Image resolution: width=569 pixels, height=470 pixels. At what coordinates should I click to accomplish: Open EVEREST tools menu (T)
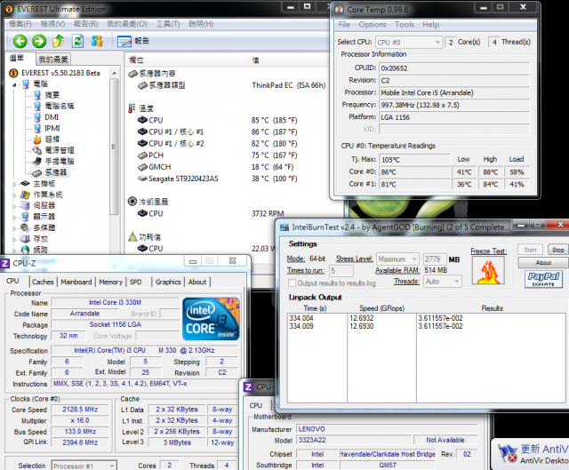click(x=168, y=24)
